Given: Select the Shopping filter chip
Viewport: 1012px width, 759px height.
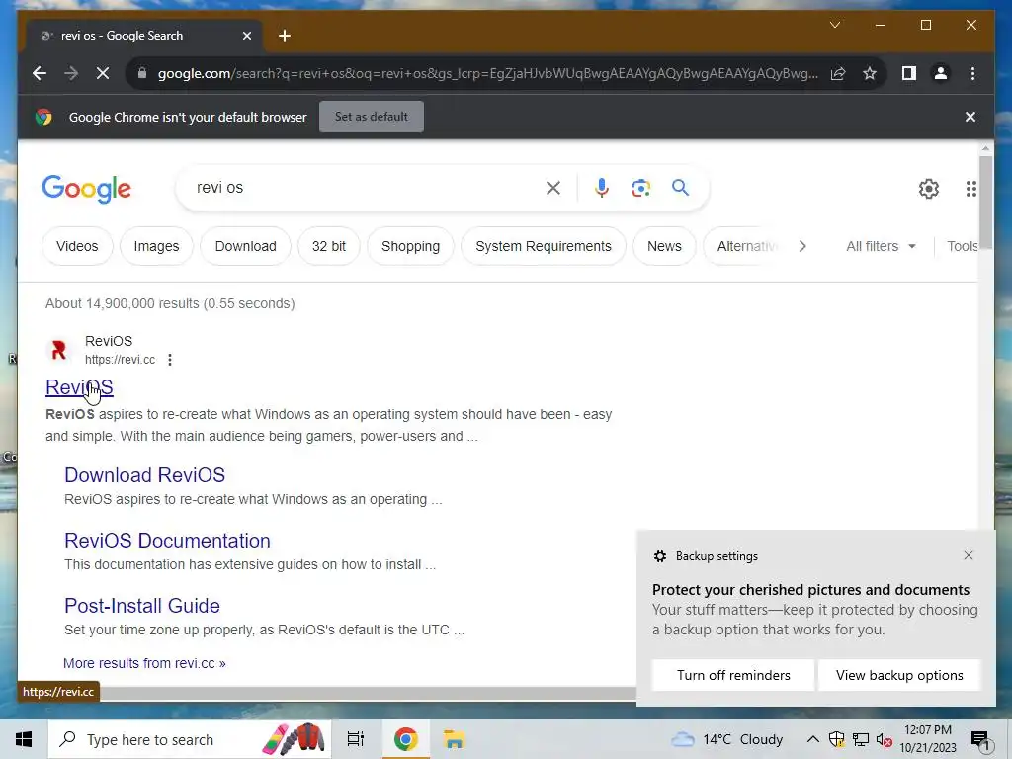Looking at the screenshot, I should click(x=410, y=246).
